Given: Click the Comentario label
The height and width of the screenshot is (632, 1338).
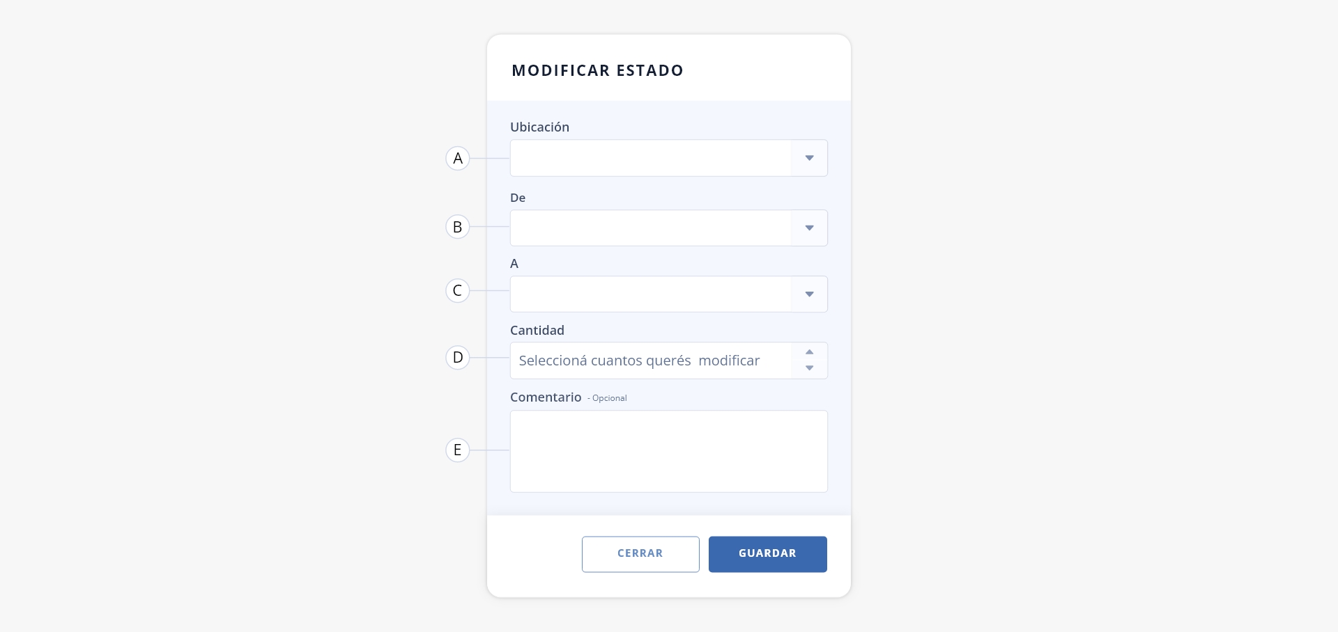Looking at the screenshot, I should (546, 397).
